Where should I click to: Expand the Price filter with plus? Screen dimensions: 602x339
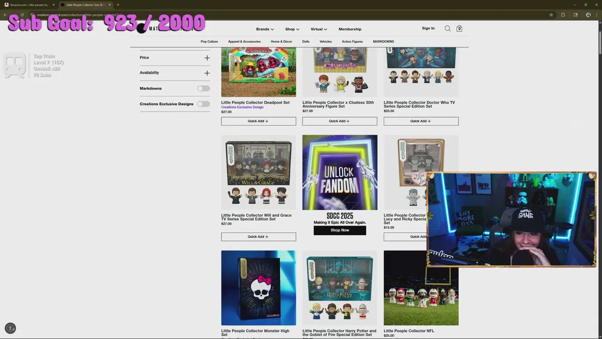[x=207, y=58]
